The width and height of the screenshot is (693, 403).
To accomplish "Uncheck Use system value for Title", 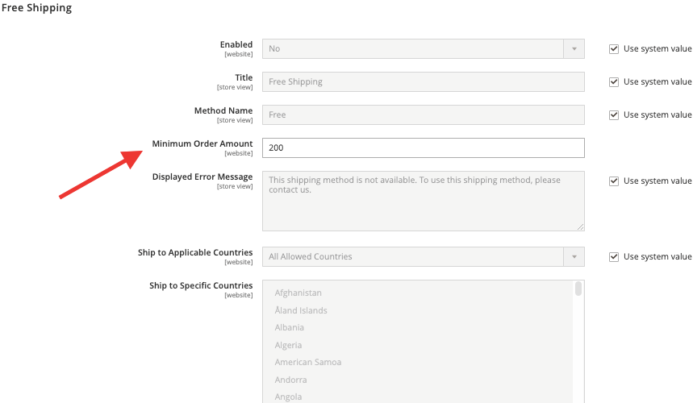I will coord(614,82).
